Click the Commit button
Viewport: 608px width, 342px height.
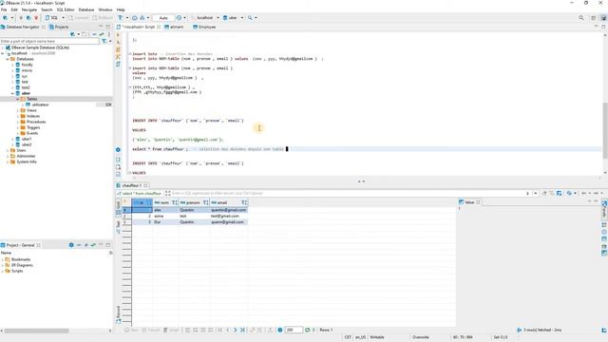pos(79,18)
